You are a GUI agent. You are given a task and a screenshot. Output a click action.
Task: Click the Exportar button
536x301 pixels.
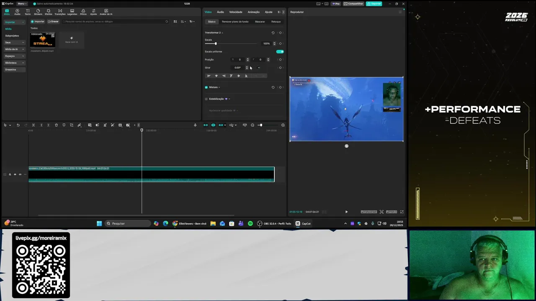click(374, 4)
